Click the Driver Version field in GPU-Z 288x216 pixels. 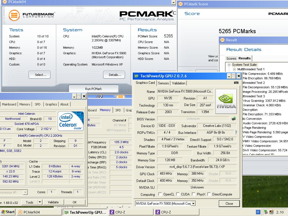[x=197, y=167]
